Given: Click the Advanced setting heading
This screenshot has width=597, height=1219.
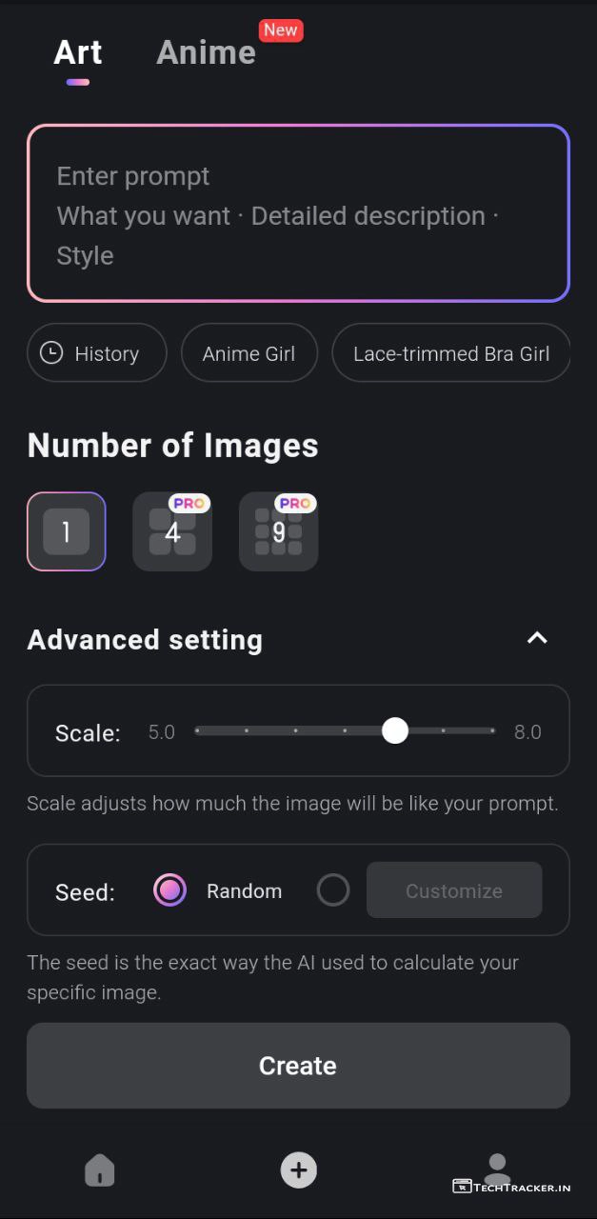Looking at the screenshot, I should tap(145, 640).
